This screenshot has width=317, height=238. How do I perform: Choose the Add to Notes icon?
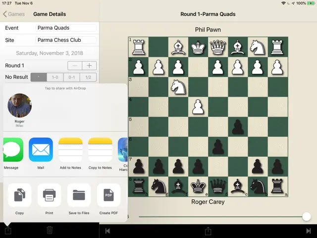pyautogui.click(x=70, y=150)
